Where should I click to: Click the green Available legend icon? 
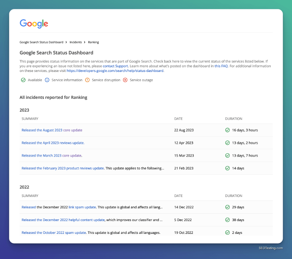tap(23, 80)
